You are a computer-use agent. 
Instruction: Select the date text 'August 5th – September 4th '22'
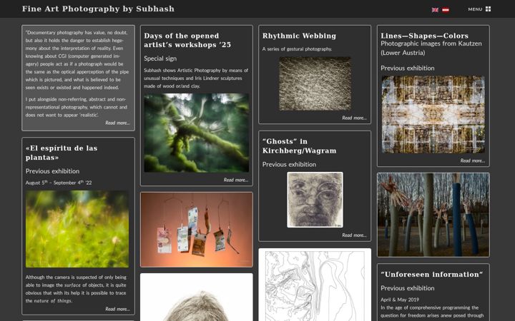pos(59,183)
